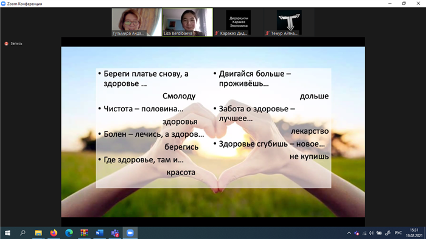Click the taskbar search magnifier
The height and width of the screenshot is (239, 426).
[x=23, y=233]
